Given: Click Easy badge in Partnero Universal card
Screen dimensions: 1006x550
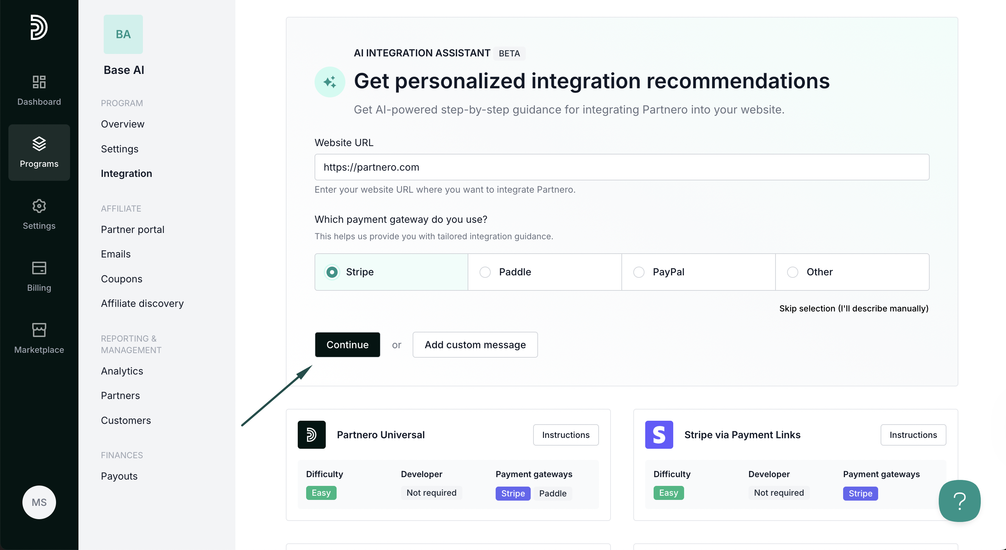Looking at the screenshot, I should (321, 493).
